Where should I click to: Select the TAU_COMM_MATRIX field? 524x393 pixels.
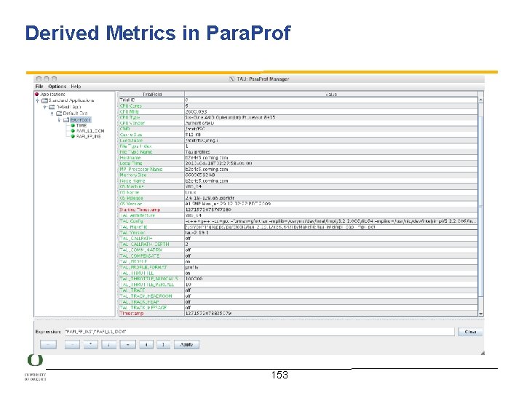tap(151, 250)
